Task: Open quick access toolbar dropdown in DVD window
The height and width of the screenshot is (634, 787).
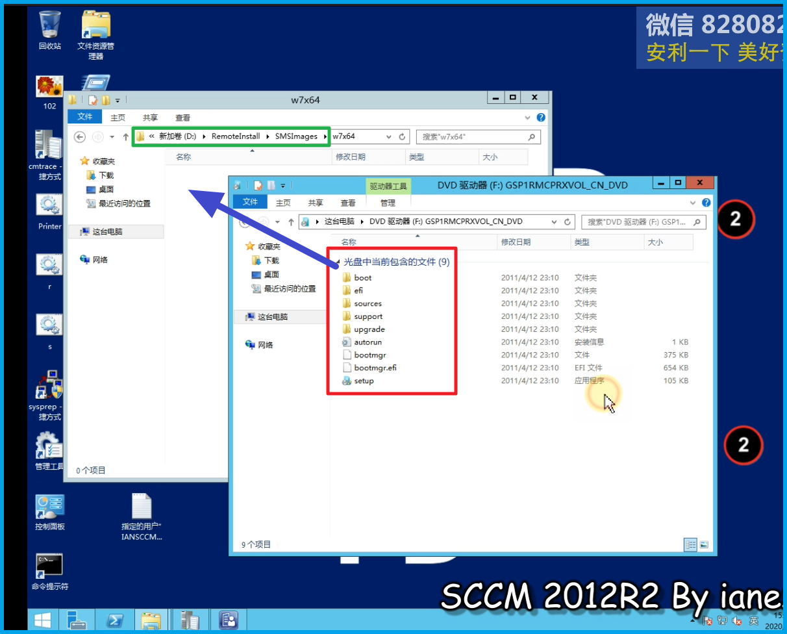Action: tap(282, 185)
